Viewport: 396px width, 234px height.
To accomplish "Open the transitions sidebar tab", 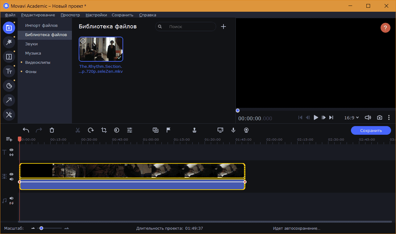I will [x=9, y=57].
